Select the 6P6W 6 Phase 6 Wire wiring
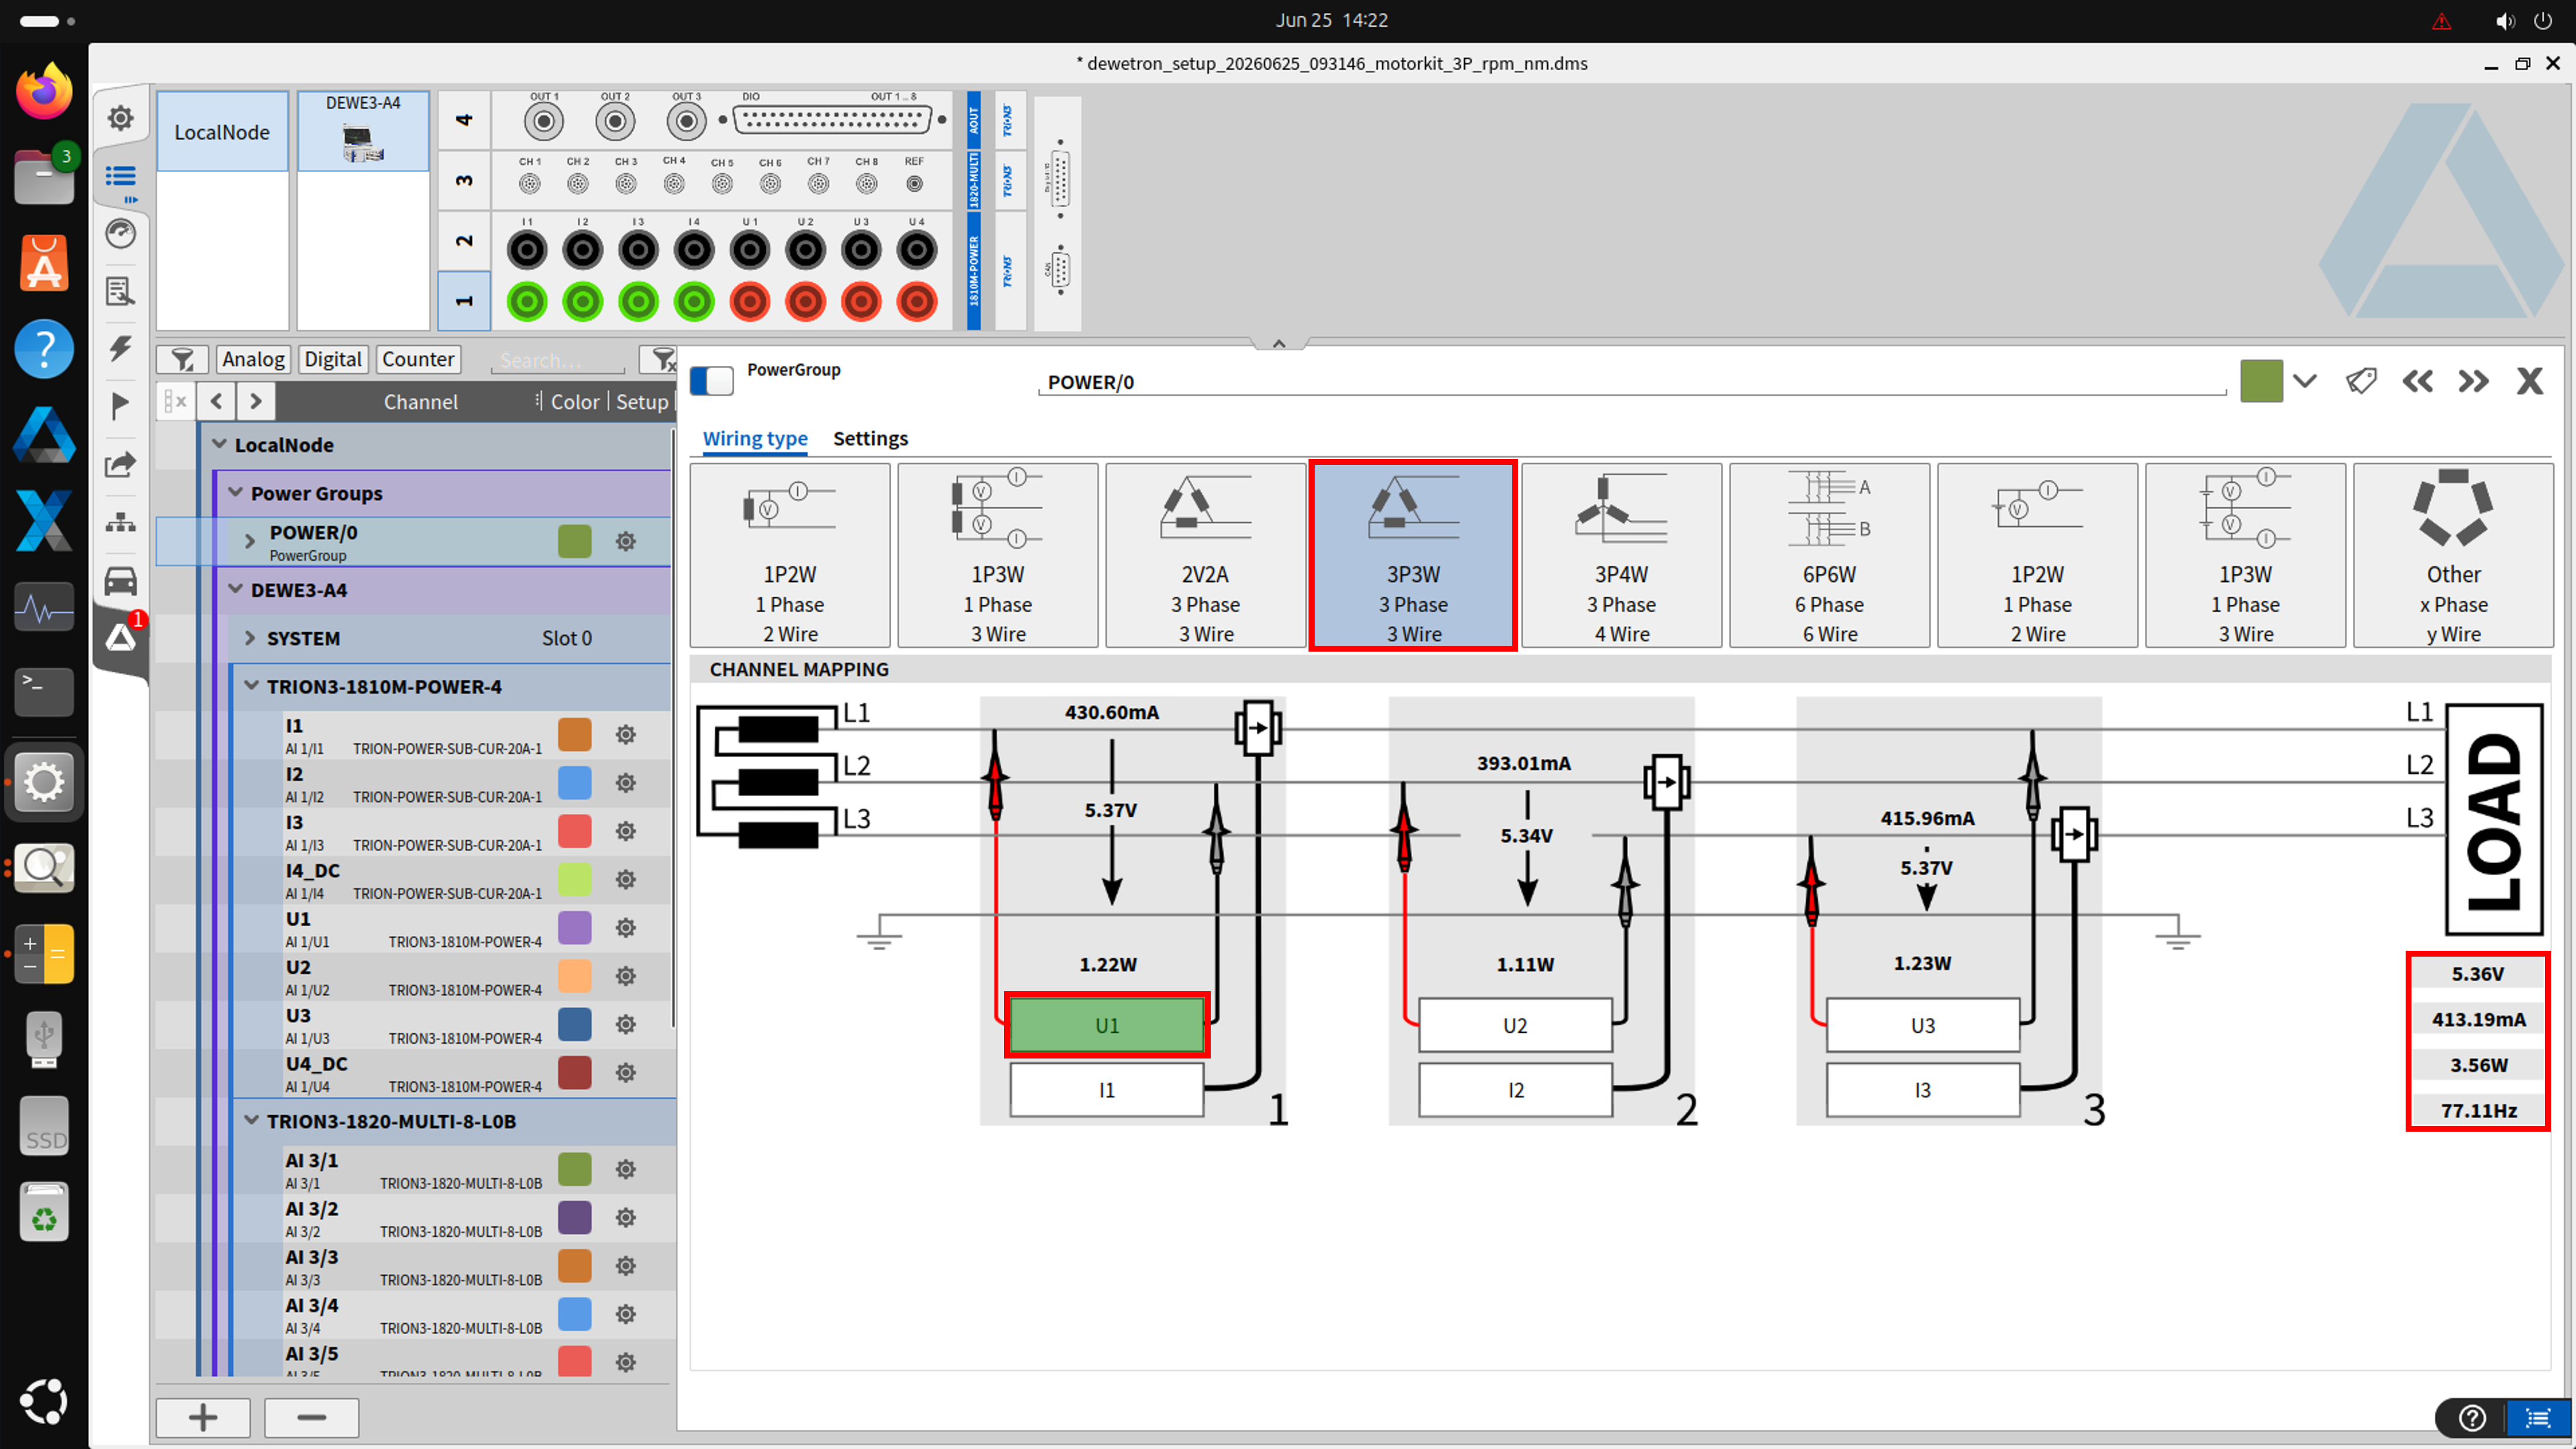 (1830, 555)
